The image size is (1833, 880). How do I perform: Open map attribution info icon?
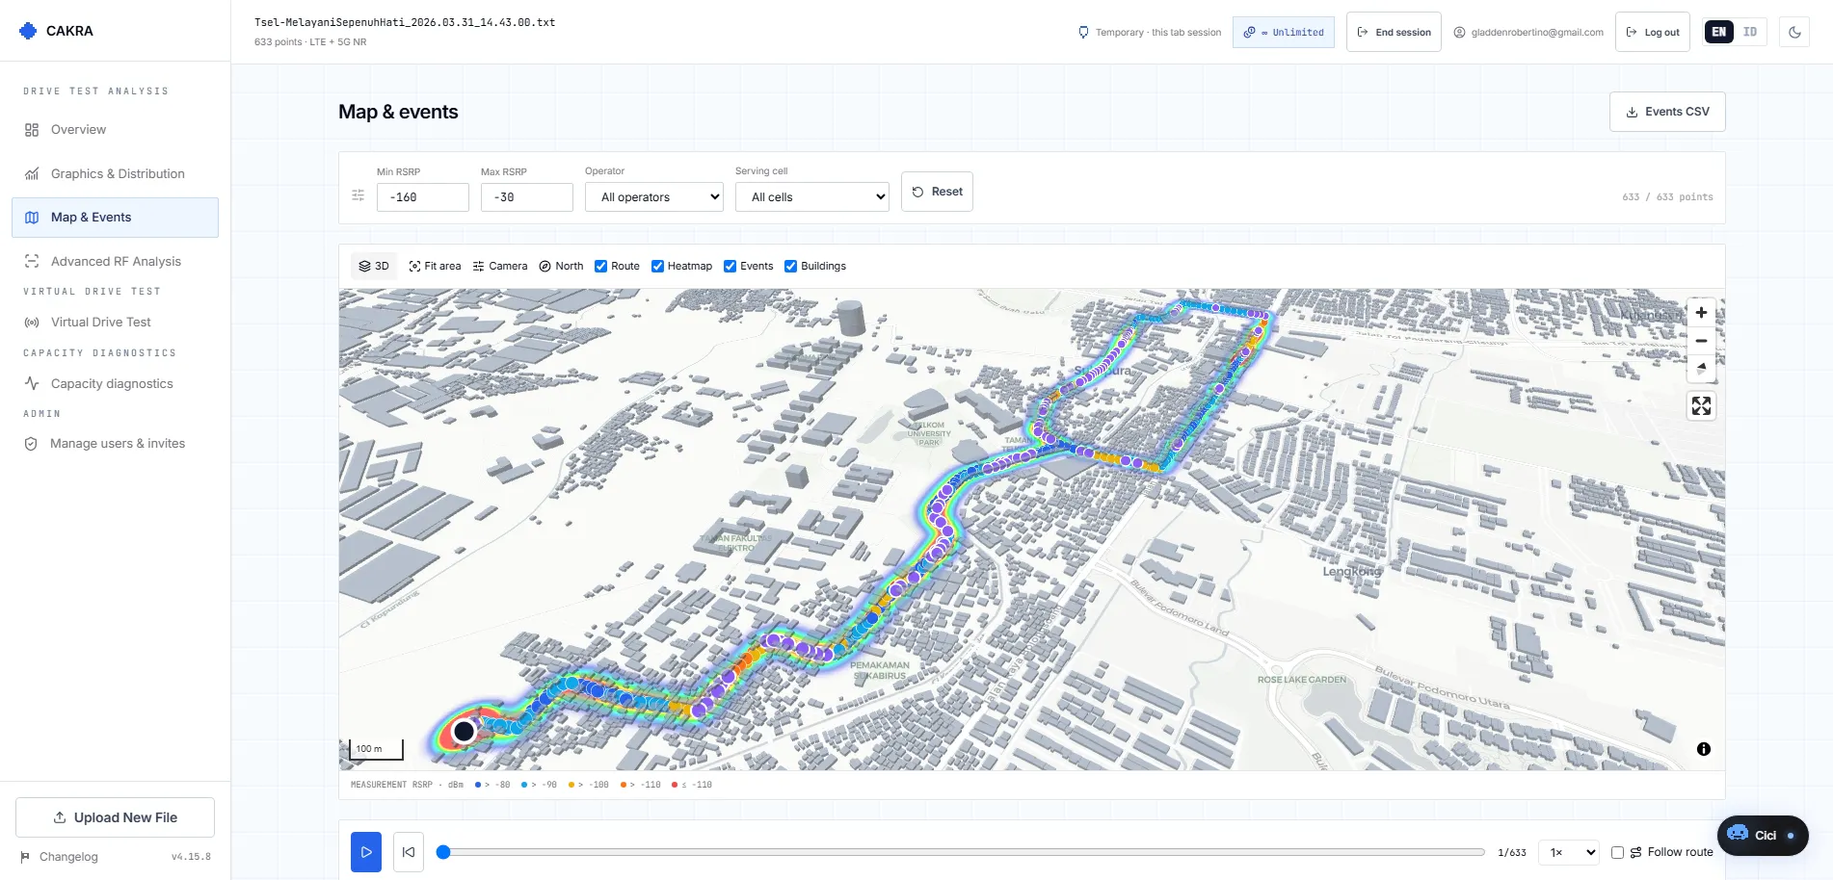click(1703, 749)
